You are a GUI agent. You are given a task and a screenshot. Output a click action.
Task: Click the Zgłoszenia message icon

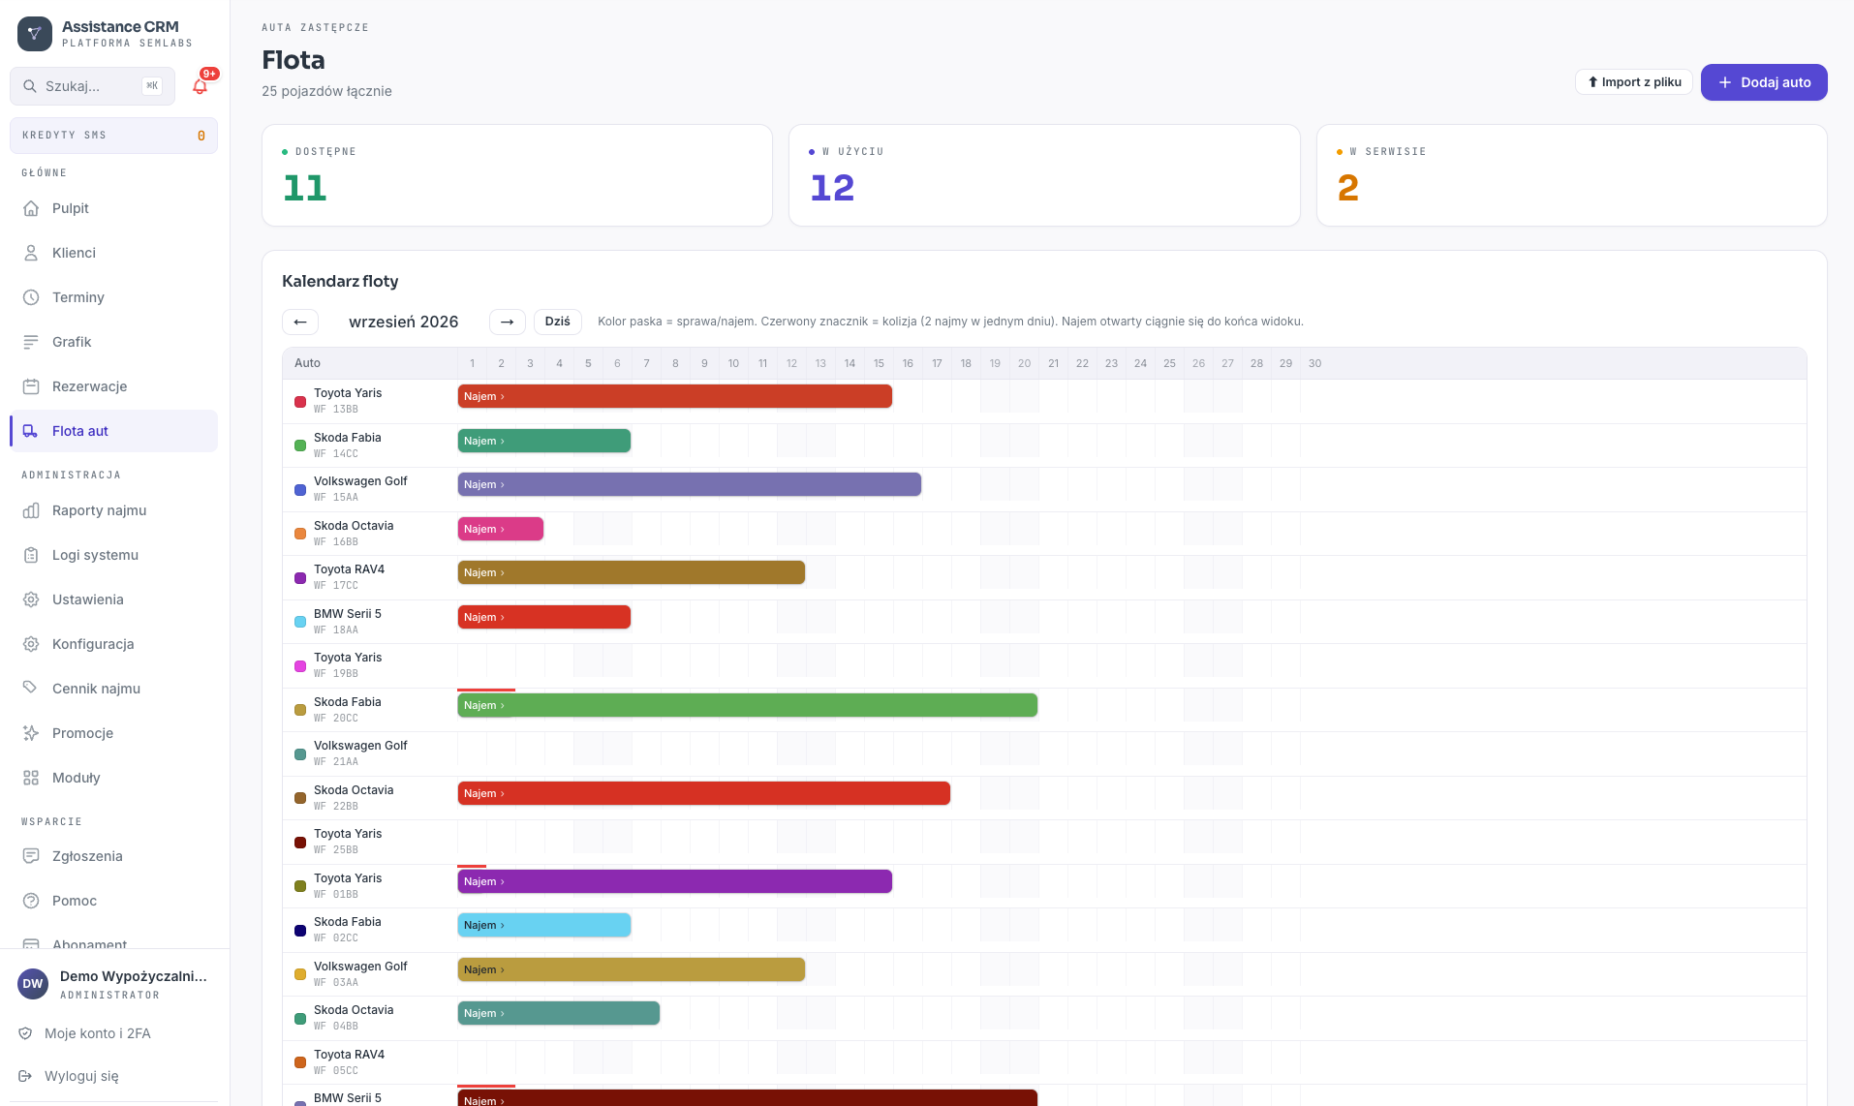tap(31, 856)
